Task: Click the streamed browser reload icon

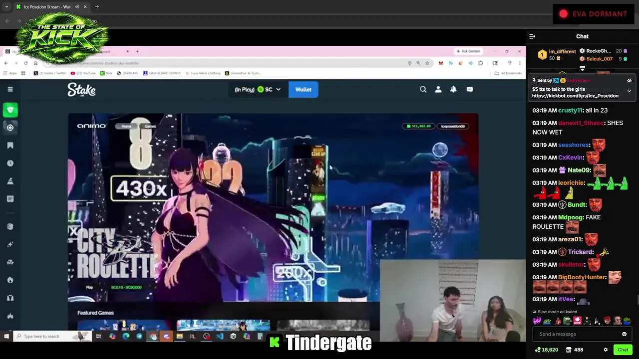Action: [x=25, y=63]
